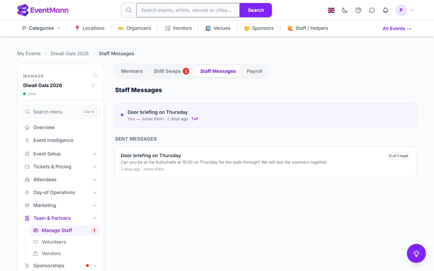Expand Tickets & Pricing section

(61, 167)
